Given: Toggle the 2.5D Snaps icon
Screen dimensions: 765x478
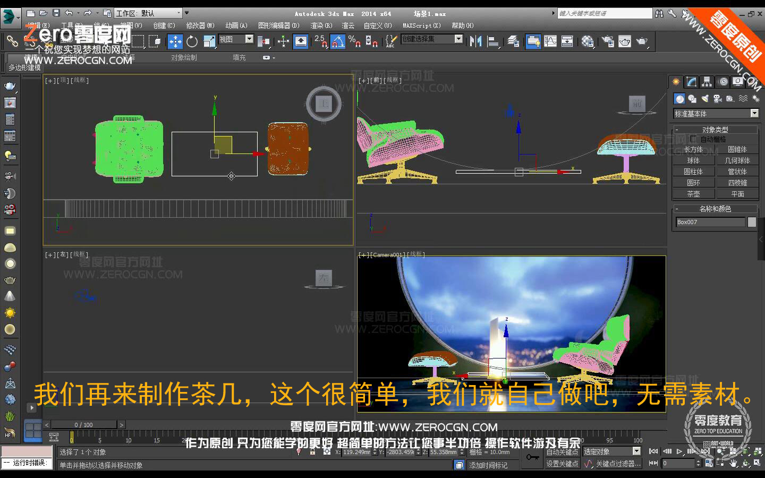Looking at the screenshot, I should coord(321,41).
